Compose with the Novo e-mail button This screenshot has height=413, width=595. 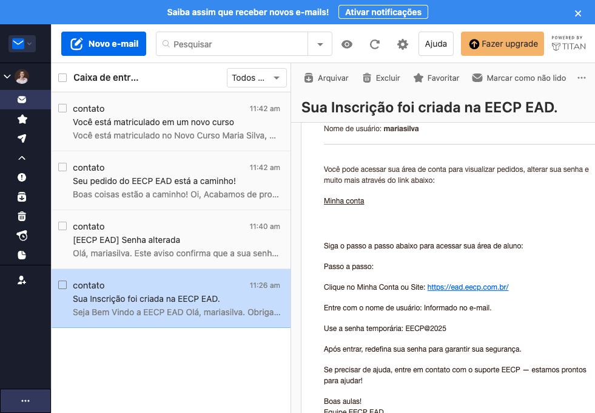point(104,44)
